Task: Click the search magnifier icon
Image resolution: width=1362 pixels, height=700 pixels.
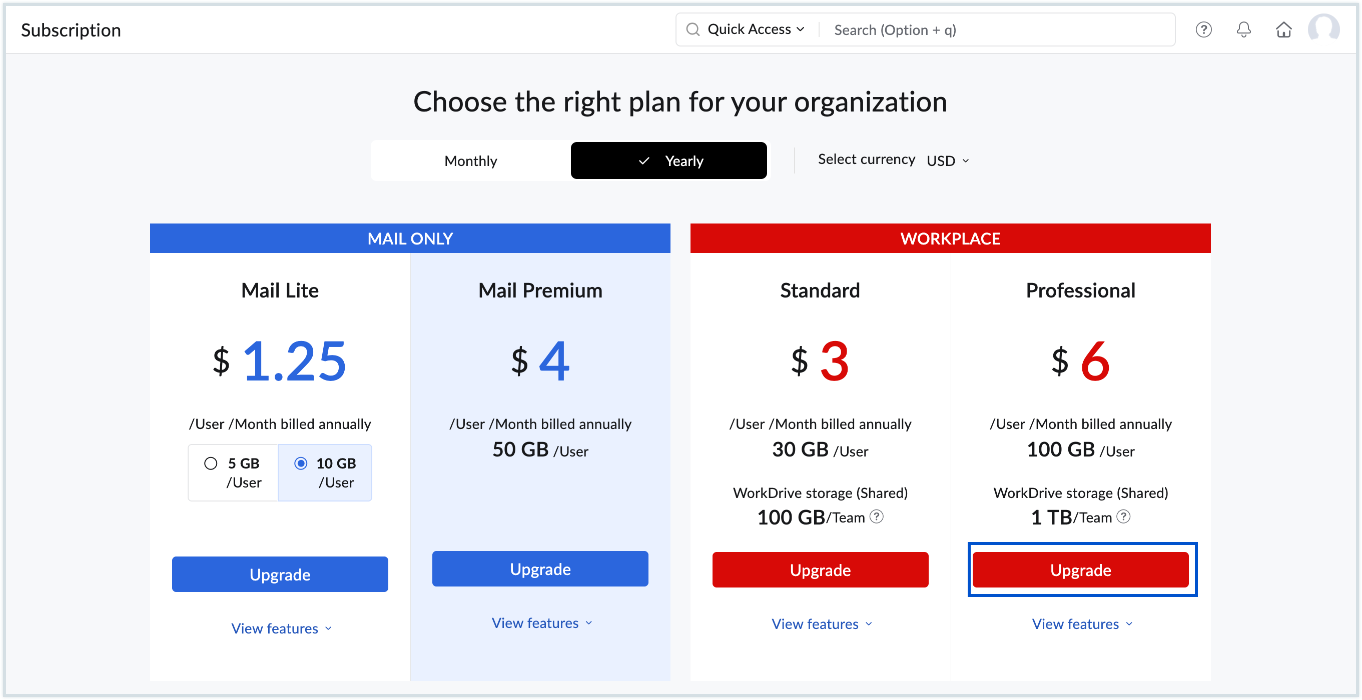Action: (693, 29)
